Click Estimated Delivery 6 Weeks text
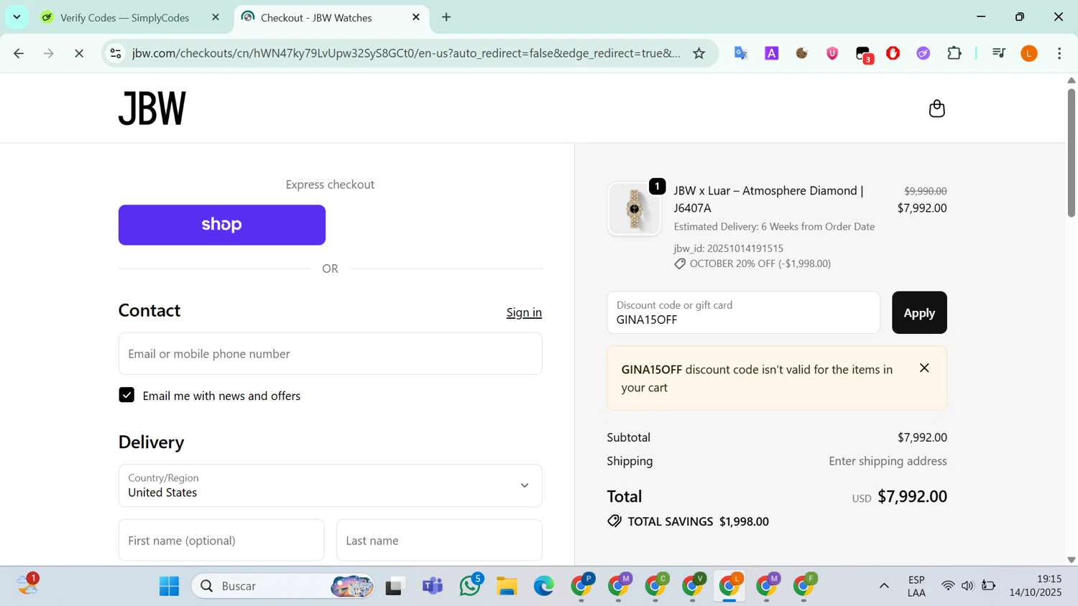Image resolution: width=1078 pixels, height=606 pixels. pyautogui.click(x=774, y=226)
